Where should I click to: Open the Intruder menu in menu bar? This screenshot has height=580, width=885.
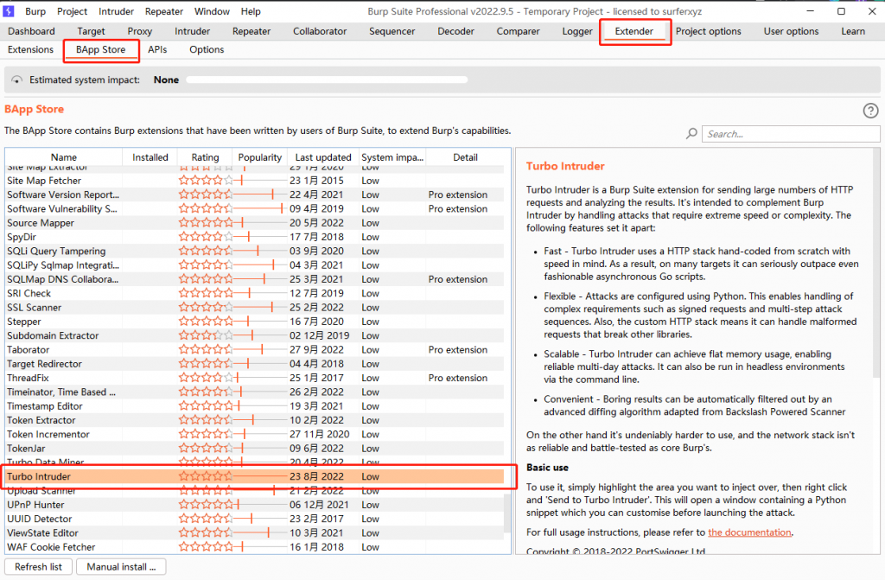(117, 11)
